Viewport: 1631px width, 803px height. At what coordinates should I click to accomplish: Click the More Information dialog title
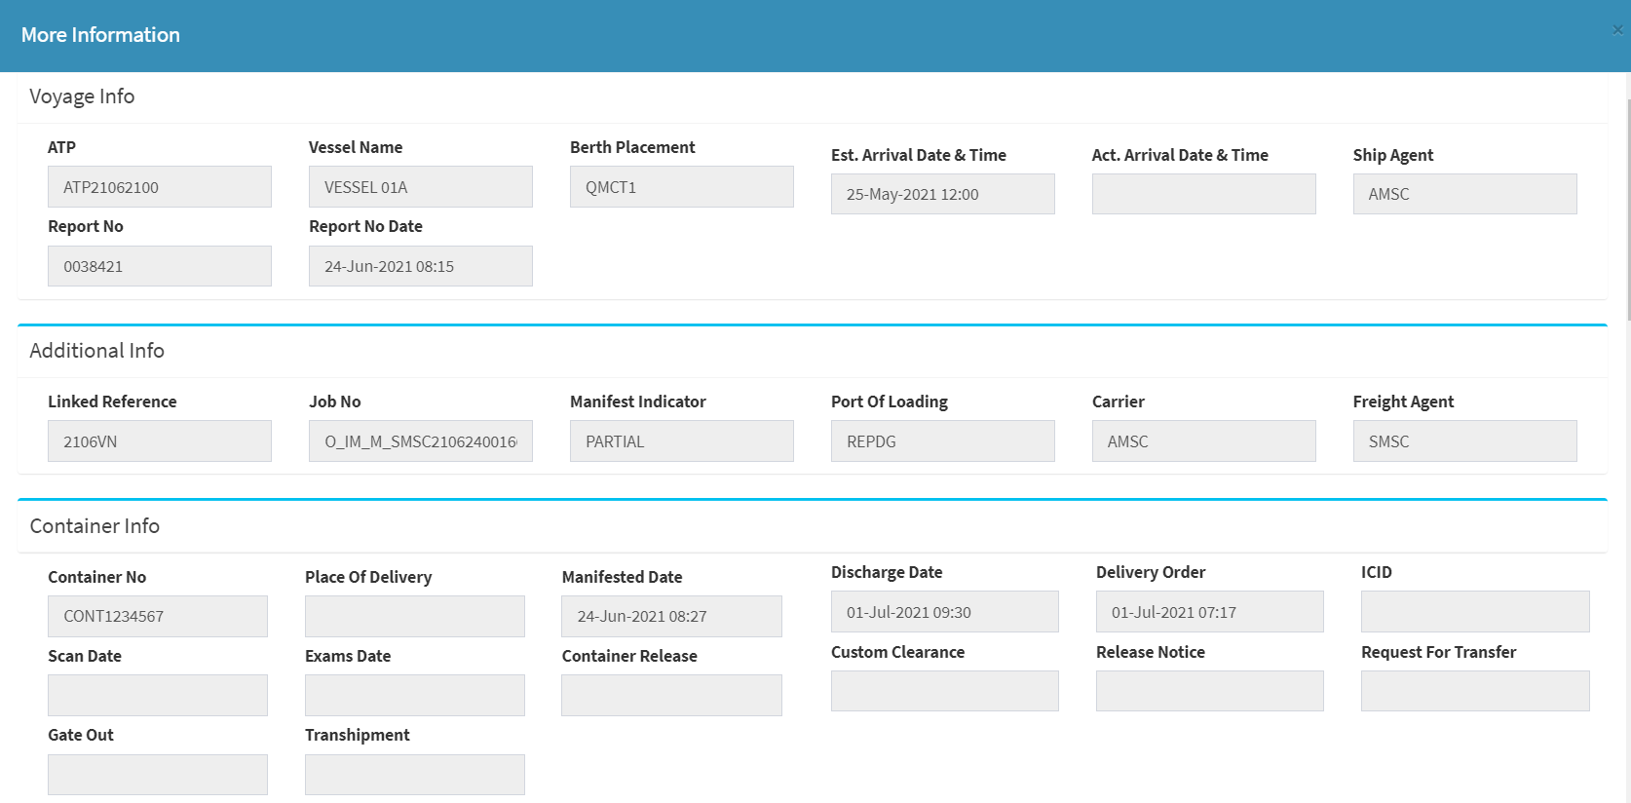pyautogui.click(x=100, y=35)
